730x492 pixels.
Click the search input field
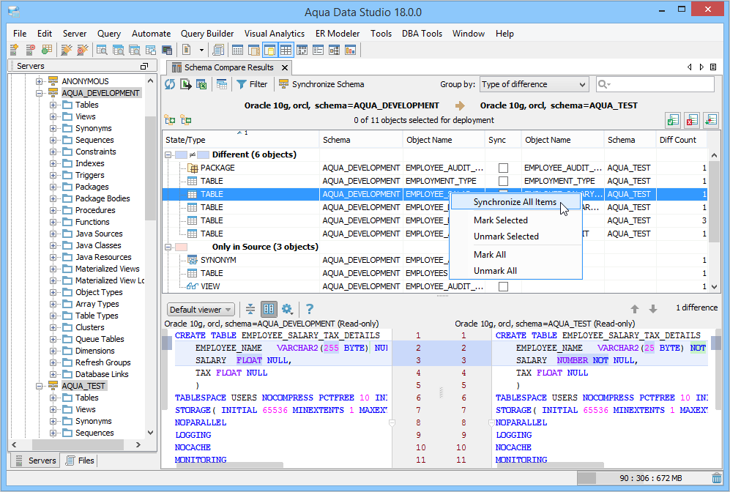[x=661, y=84]
